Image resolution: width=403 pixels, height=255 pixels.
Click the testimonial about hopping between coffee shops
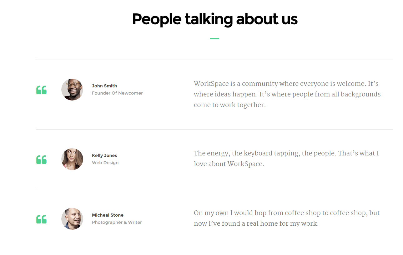pyautogui.click(x=287, y=218)
